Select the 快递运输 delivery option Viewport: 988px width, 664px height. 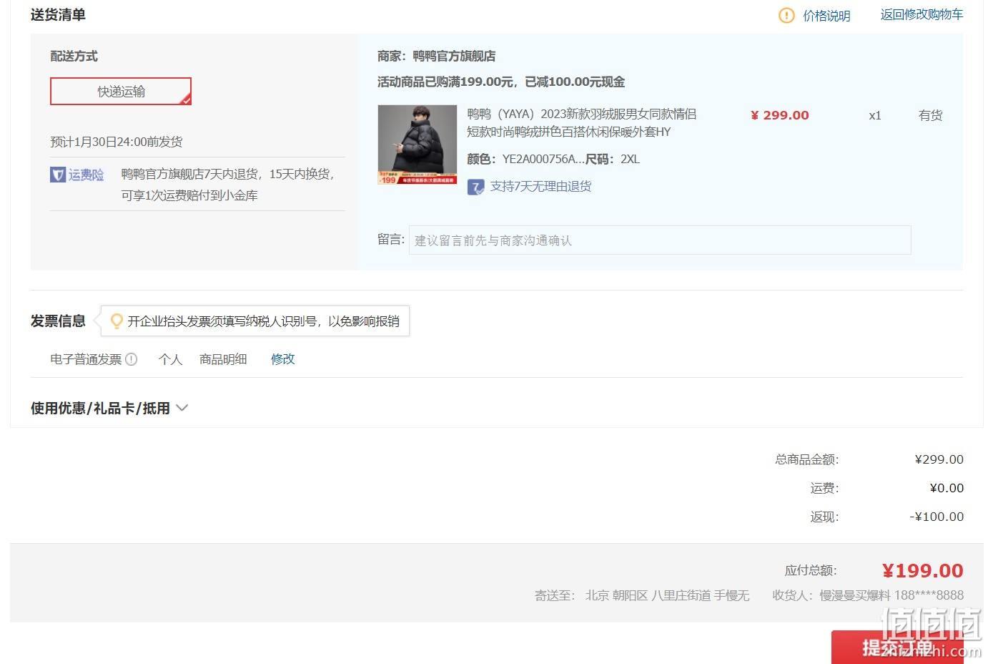[121, 91]
